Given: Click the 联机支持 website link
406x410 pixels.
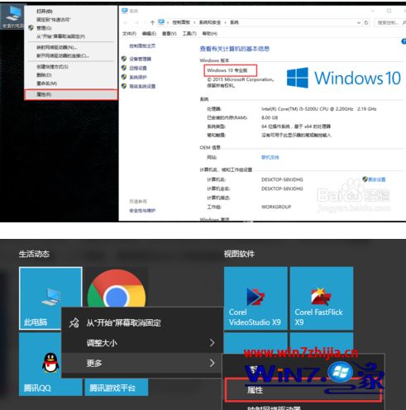Looking at the screenshot, I should pyautogui.click(x=270, y=157).
